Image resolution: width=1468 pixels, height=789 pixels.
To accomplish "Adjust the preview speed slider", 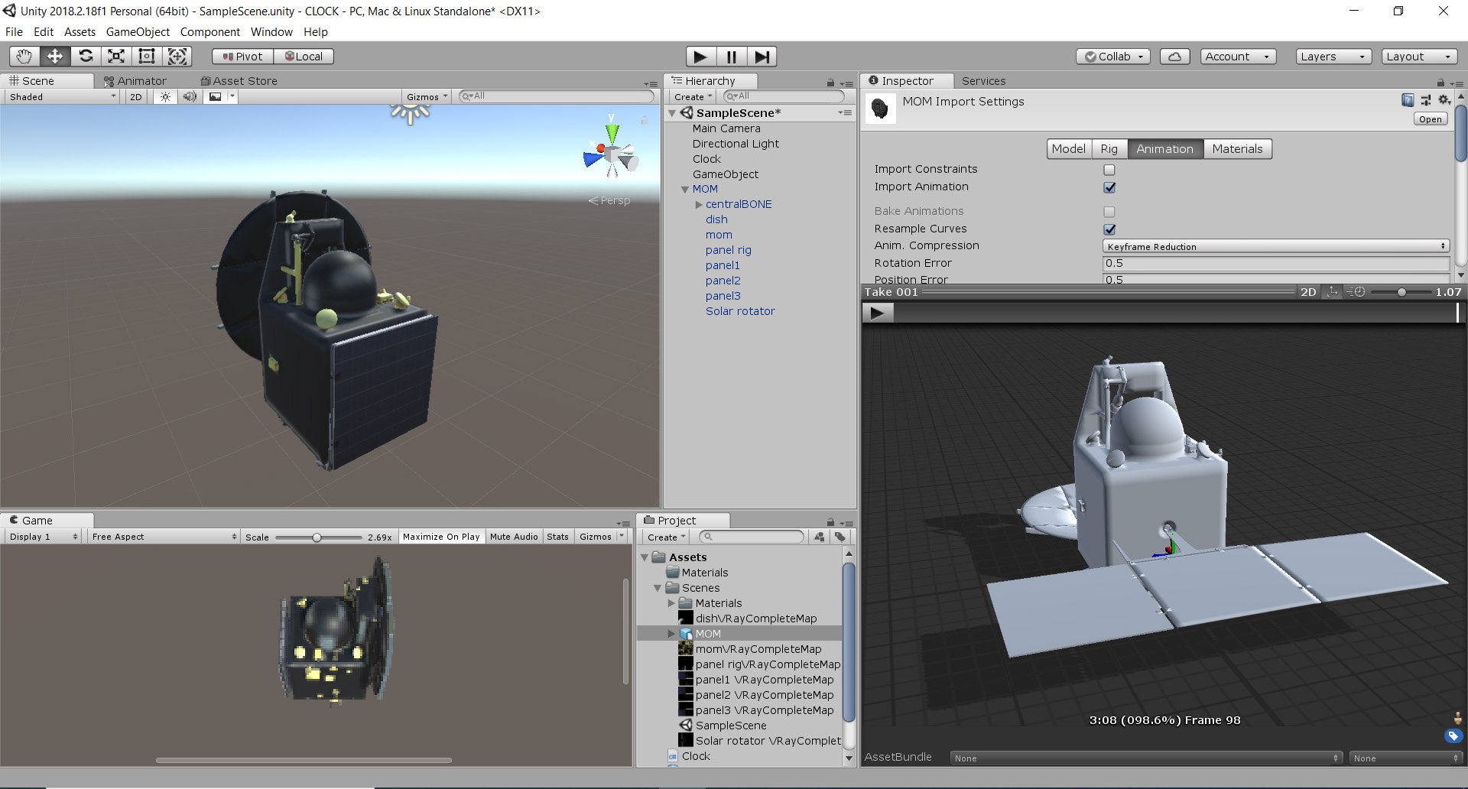I will coord(1401,292).
